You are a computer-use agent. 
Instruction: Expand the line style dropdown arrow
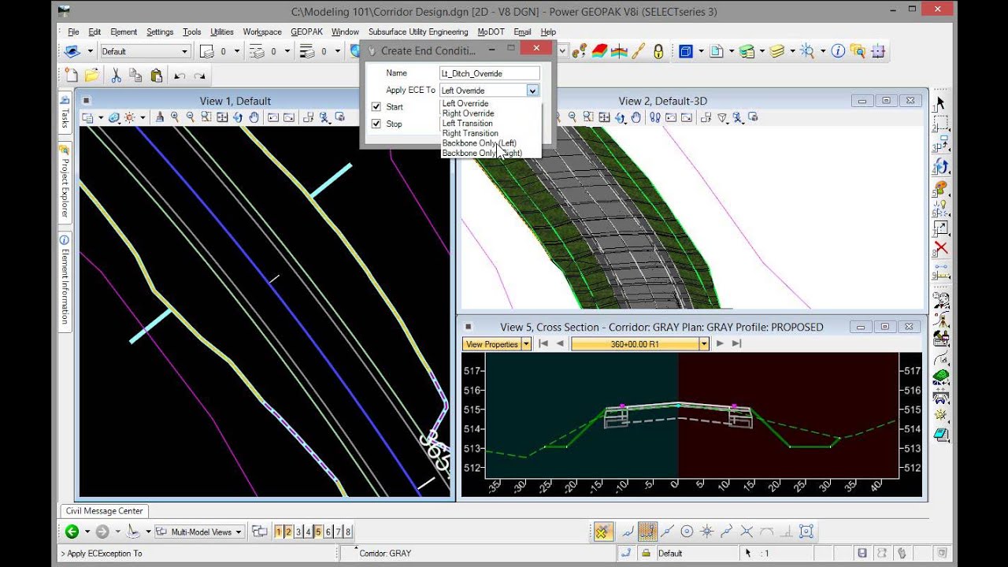287,51
